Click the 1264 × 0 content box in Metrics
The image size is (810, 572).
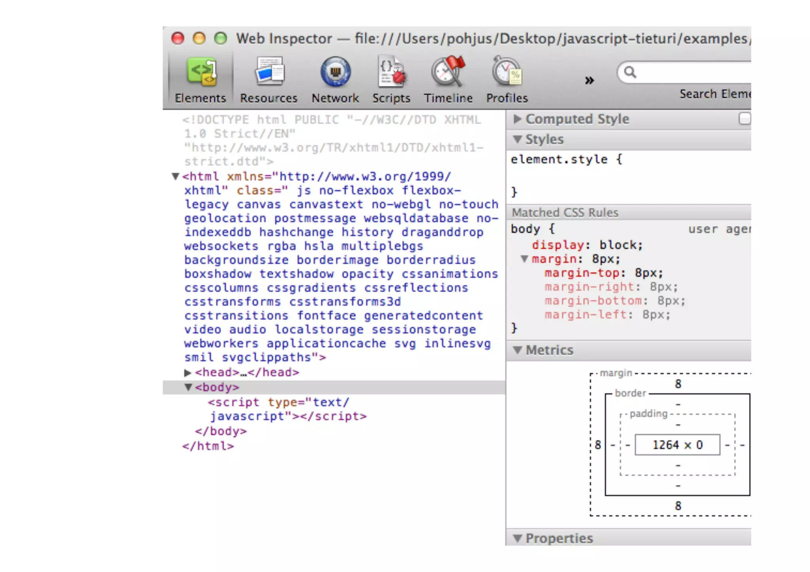click(677, 445)
